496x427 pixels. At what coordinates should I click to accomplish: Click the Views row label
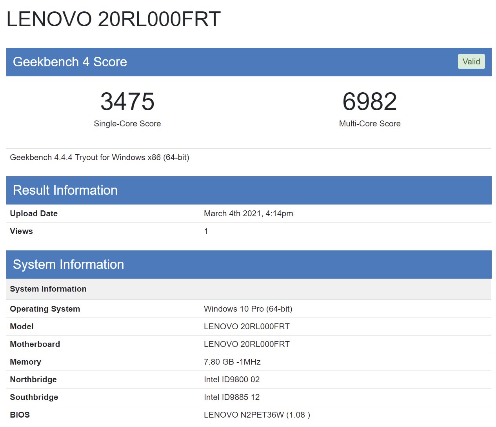(x=22, y=231)
